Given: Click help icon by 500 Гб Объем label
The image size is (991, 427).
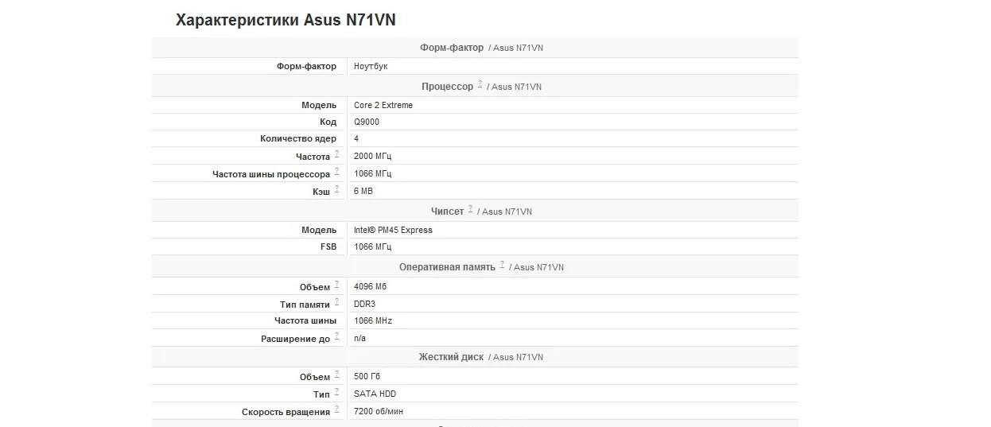Looking at the screenshot, I should [336, 375].
